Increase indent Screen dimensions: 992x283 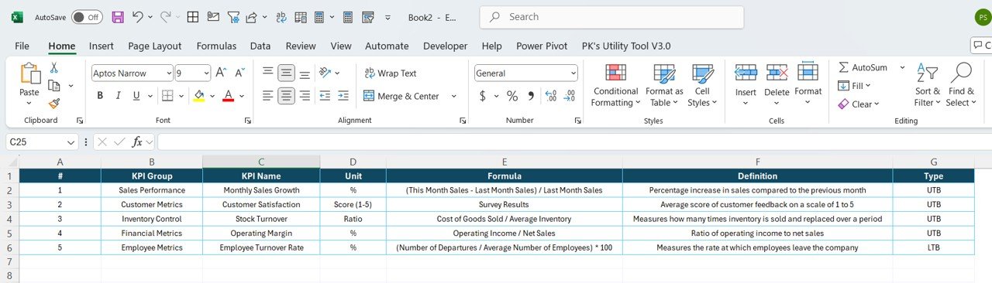click(x=343, y=96)
